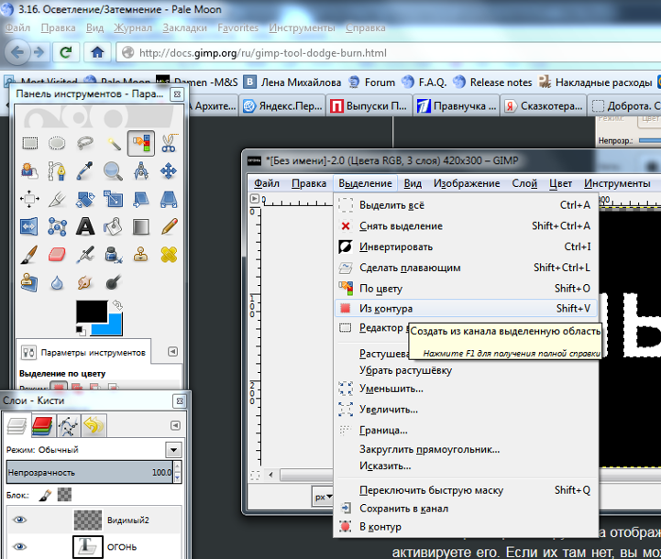Toggle lock alpha channel checkerboard icon

tap(64, 495)
